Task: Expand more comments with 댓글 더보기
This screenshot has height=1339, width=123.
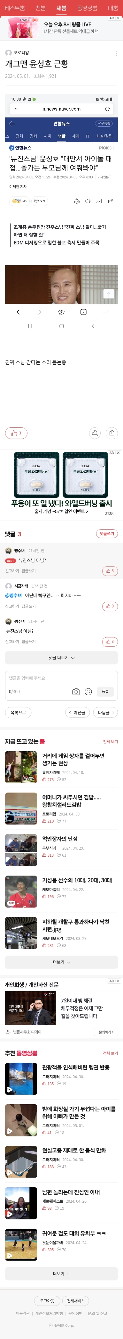Action: (x=61, y=658)
